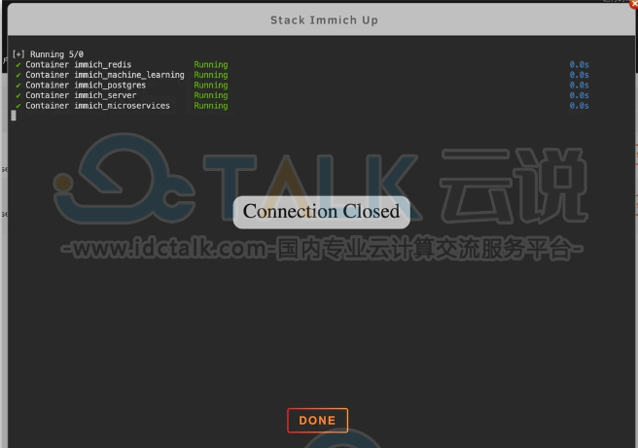Click checkmark beside immich_postgres
Screen dimensions: 638x448
(x=18, y=86)
